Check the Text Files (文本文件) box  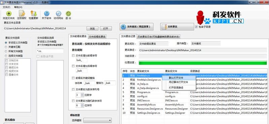pyautogui.click(x=7, y=64)
